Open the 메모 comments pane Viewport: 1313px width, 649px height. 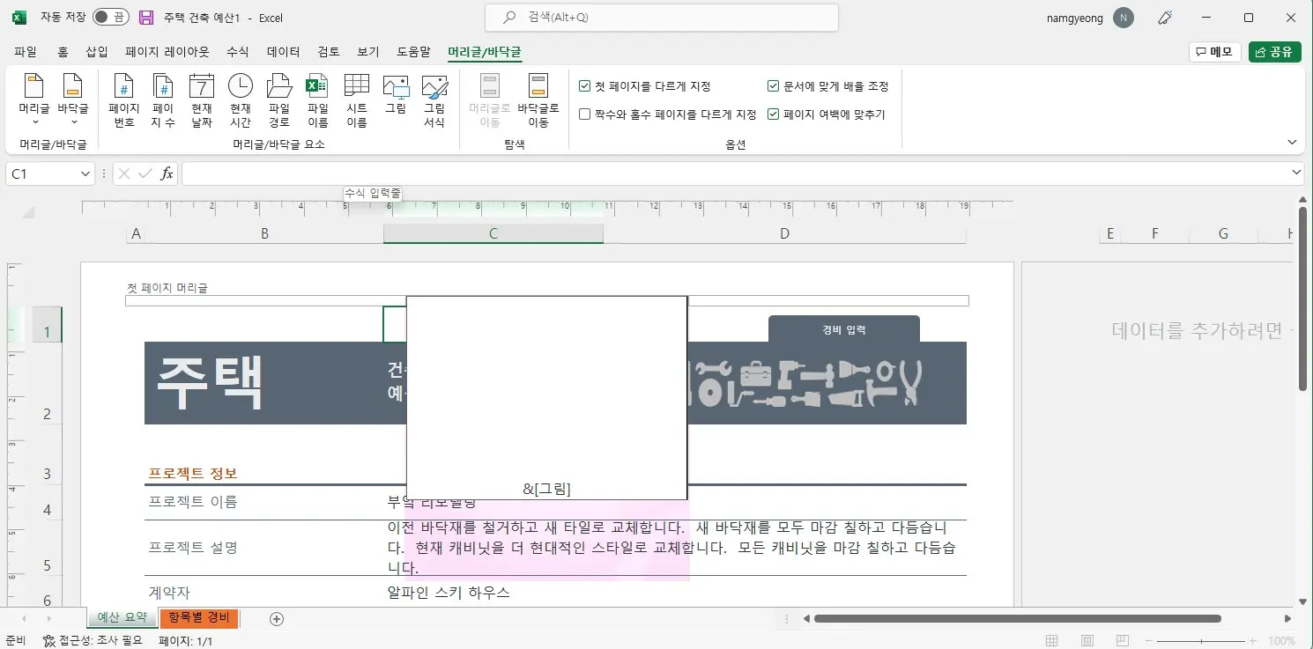pyautogui.click(x=1214, y=51)
